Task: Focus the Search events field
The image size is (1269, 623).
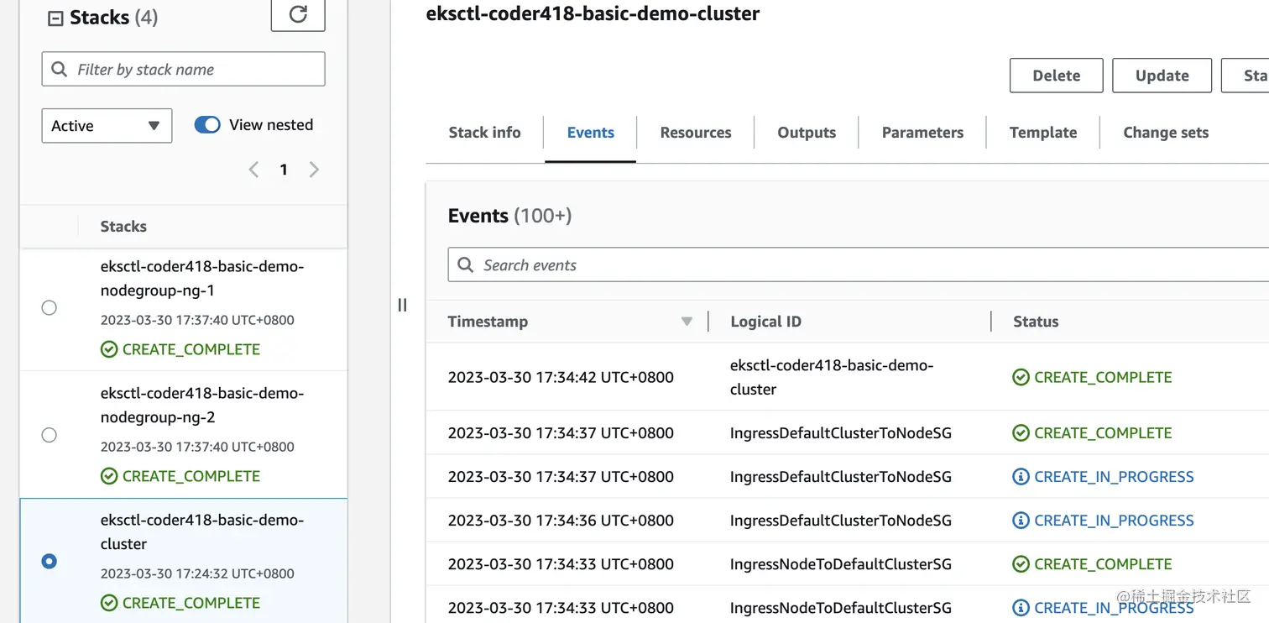Action: tap(859, 265)
